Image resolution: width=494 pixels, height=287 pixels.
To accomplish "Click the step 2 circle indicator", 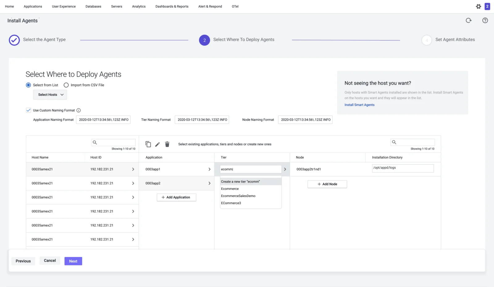I will point(204,40).
